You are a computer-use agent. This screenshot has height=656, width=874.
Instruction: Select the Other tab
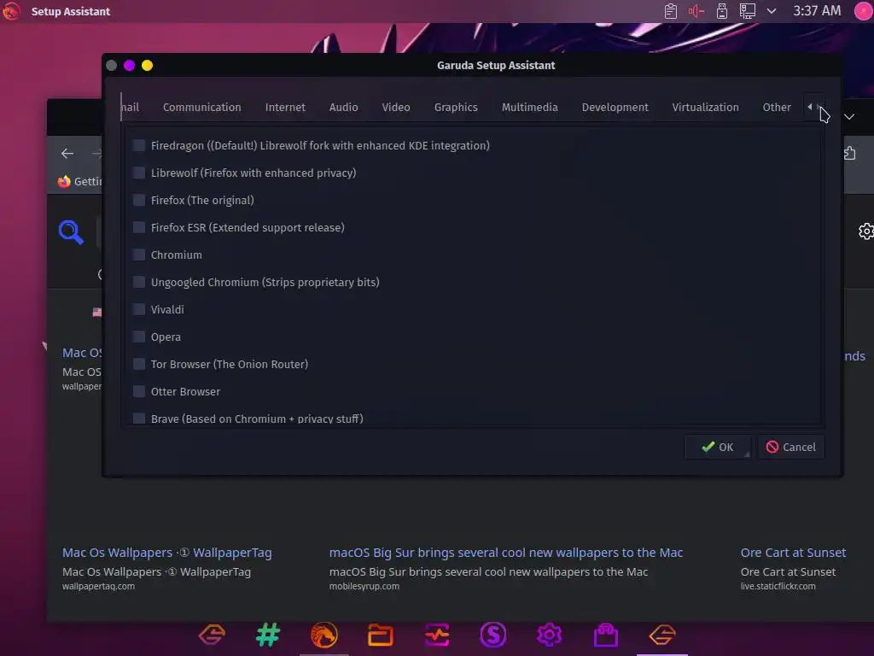(x=777, y=107)
